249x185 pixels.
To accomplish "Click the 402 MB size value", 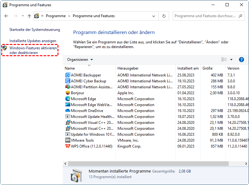I will (217, 75).
